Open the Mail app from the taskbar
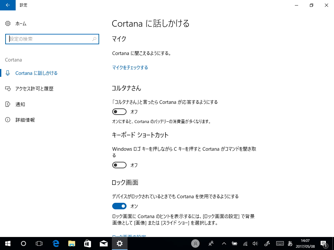 click(104, 243)
